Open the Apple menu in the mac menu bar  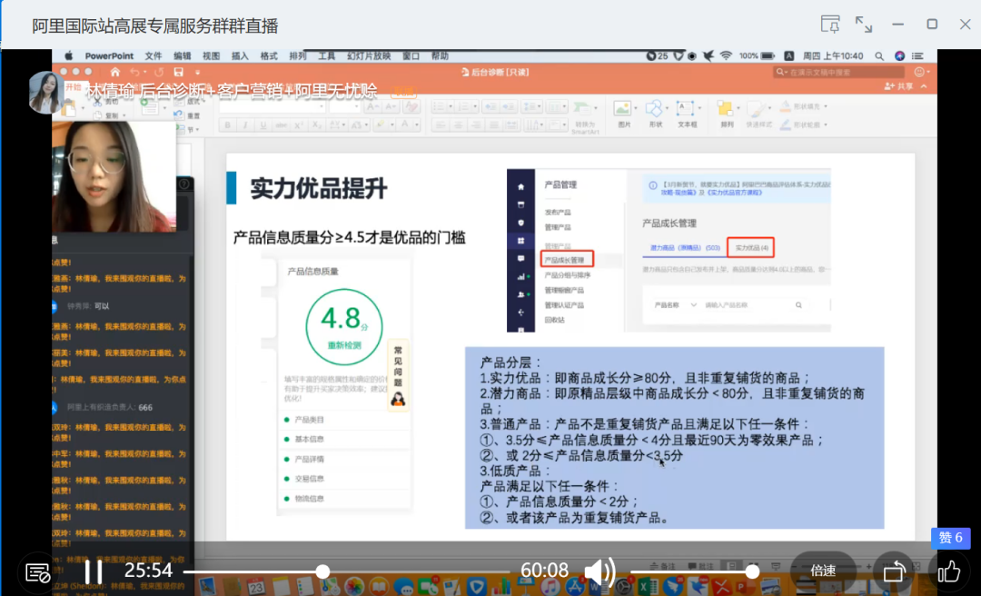click(x=69, y=56)
